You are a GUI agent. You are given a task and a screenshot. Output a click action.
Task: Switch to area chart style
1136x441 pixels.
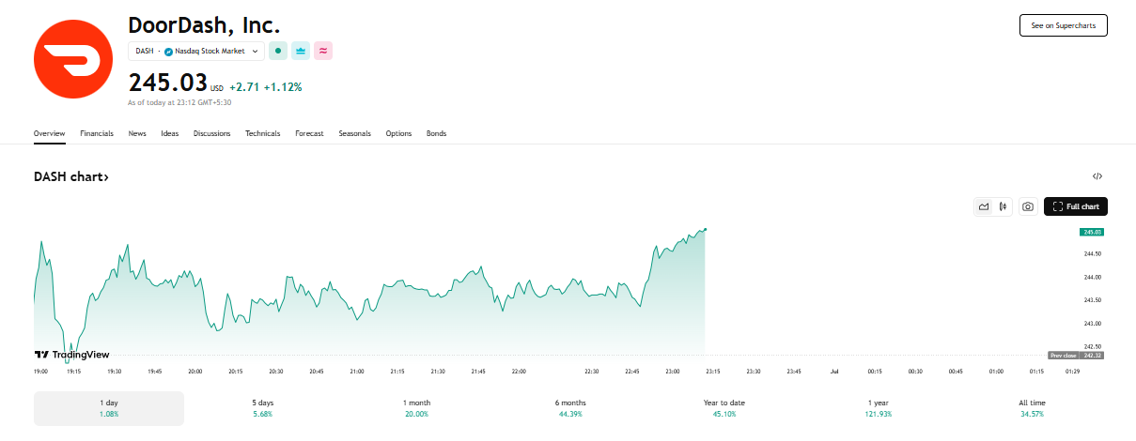984,206
